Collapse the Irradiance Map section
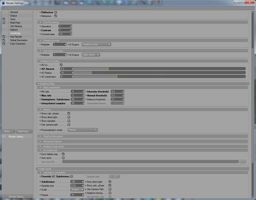 coord(39,84)
